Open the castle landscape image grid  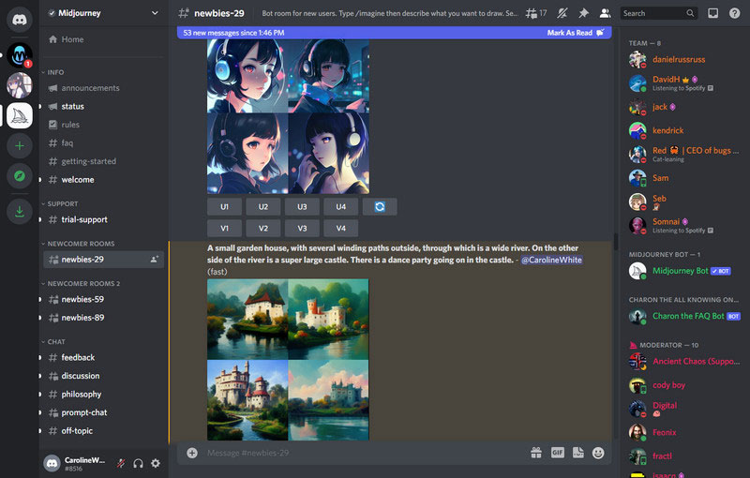(288, 360)
